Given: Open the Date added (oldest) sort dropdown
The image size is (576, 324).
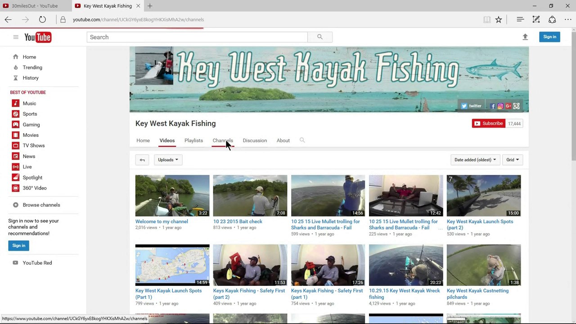Looking at the screenshot, I should click(x=475, y=160).
